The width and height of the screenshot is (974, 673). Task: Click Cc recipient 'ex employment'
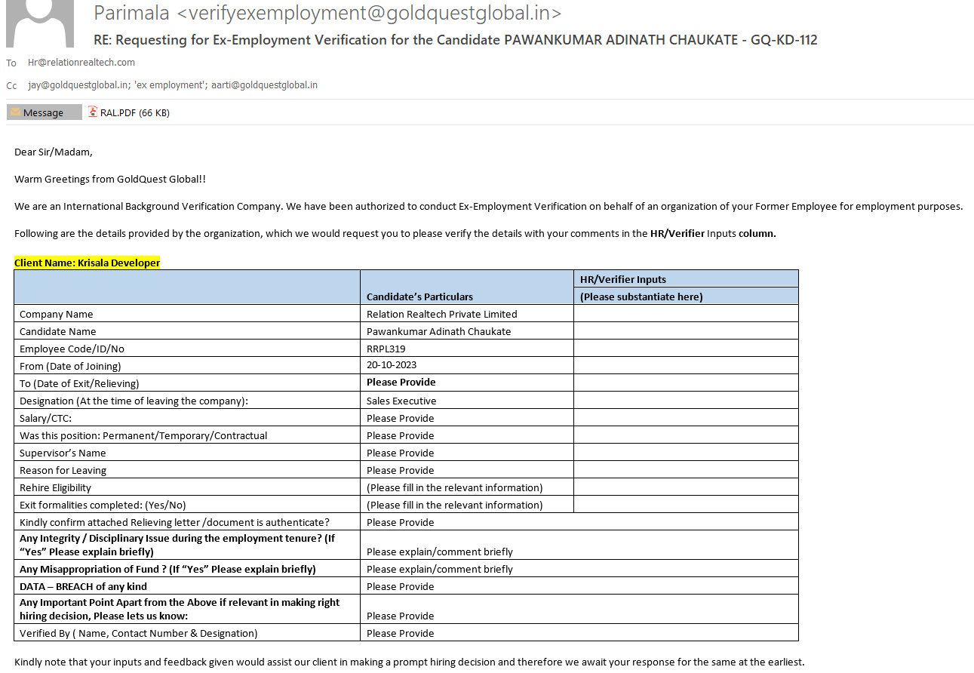(x=170, y=85)
